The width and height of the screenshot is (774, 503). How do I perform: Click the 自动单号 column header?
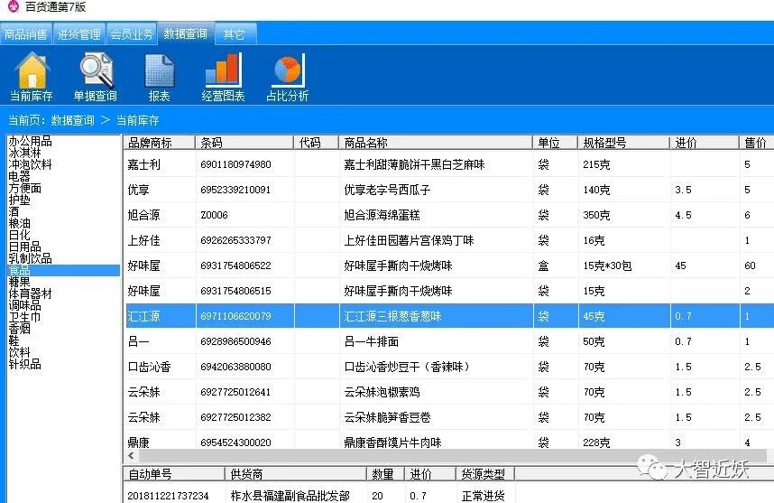tap(174, 474)
